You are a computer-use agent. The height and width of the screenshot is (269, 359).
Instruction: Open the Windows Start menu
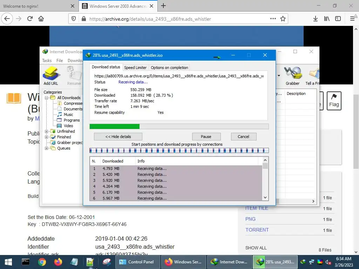pos(8,262)
